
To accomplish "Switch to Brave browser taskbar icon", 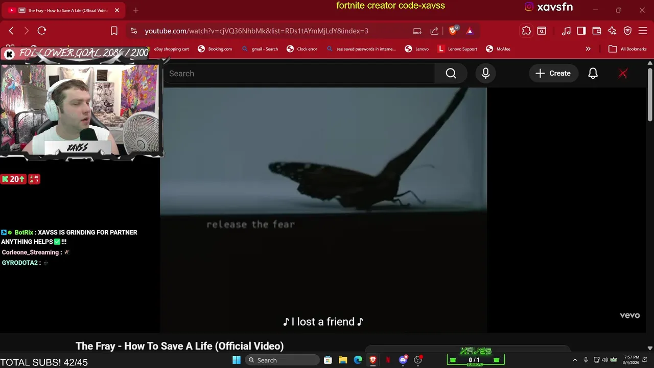I will point(373,360).
